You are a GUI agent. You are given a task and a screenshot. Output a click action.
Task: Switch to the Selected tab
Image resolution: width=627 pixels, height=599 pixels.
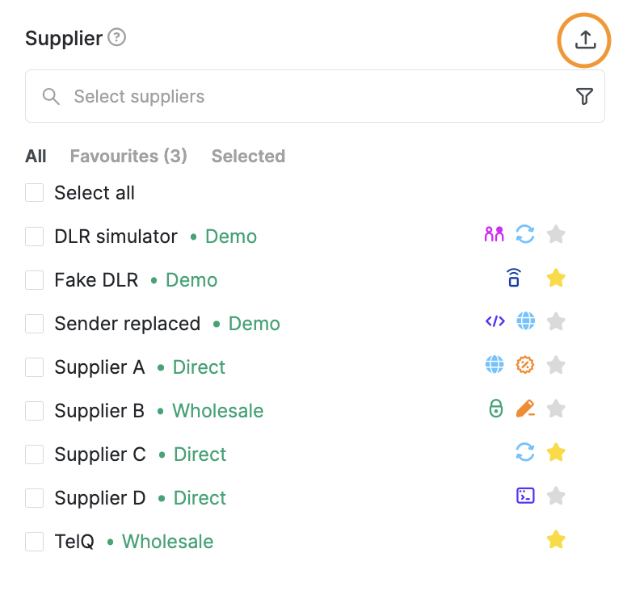[248, 157]
